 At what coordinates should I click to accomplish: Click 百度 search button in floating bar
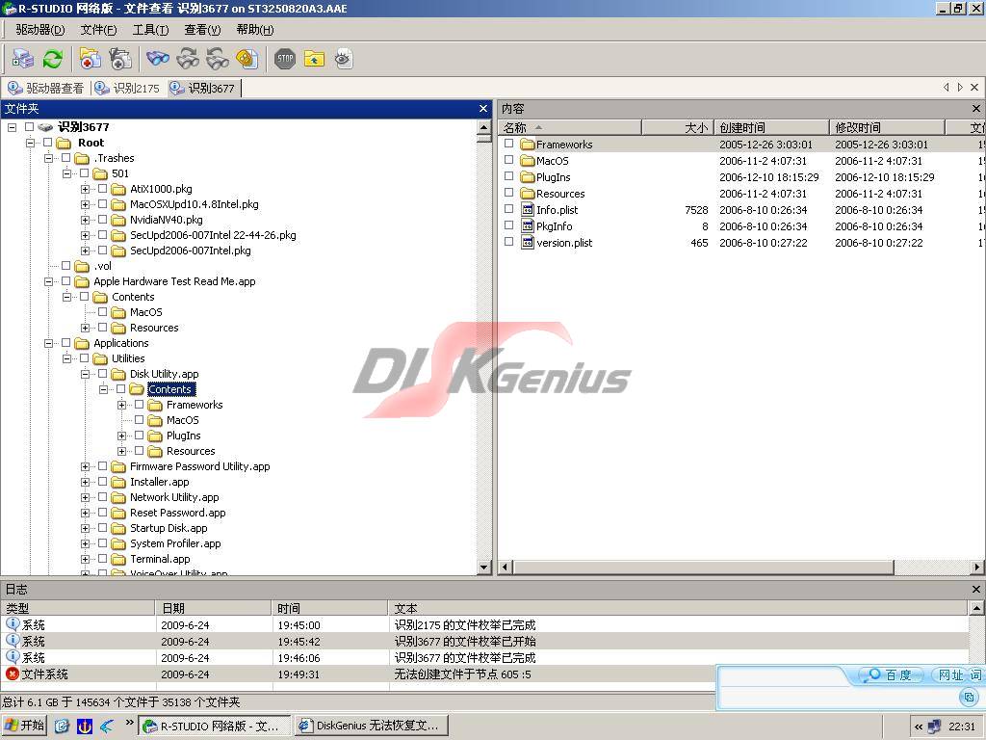tap(889, 675)
